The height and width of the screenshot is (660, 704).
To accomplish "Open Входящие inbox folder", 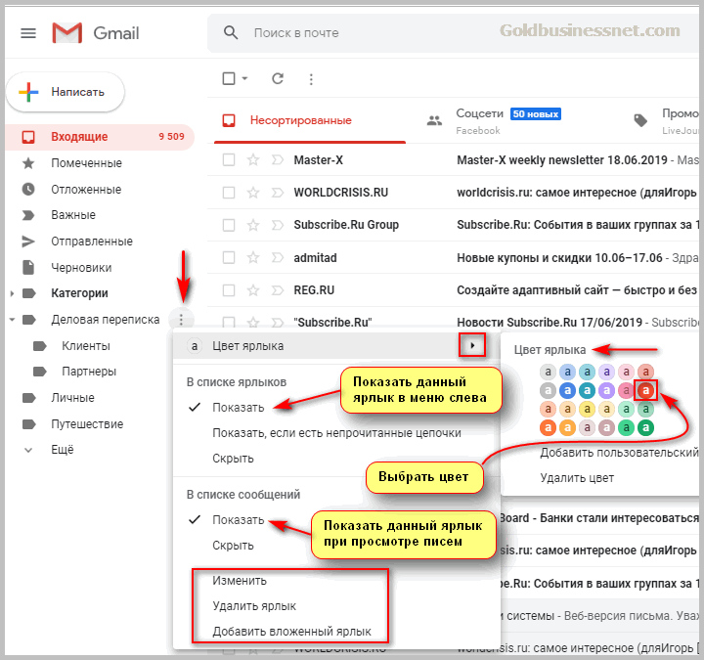I will click(100, 137).
